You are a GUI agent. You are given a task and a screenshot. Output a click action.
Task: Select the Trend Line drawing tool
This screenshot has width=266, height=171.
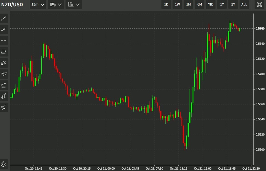click(4, 18)
